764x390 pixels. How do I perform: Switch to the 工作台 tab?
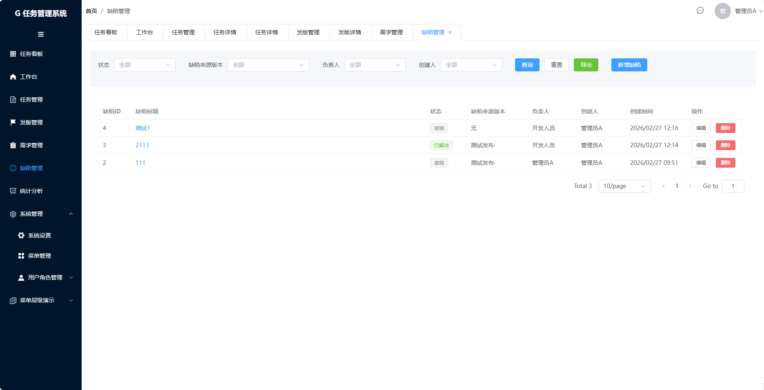tap(145, 32)
